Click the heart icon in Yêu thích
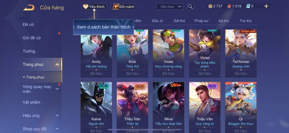Image resolution: width=289 pixels, height=133 pixels. 85,7
